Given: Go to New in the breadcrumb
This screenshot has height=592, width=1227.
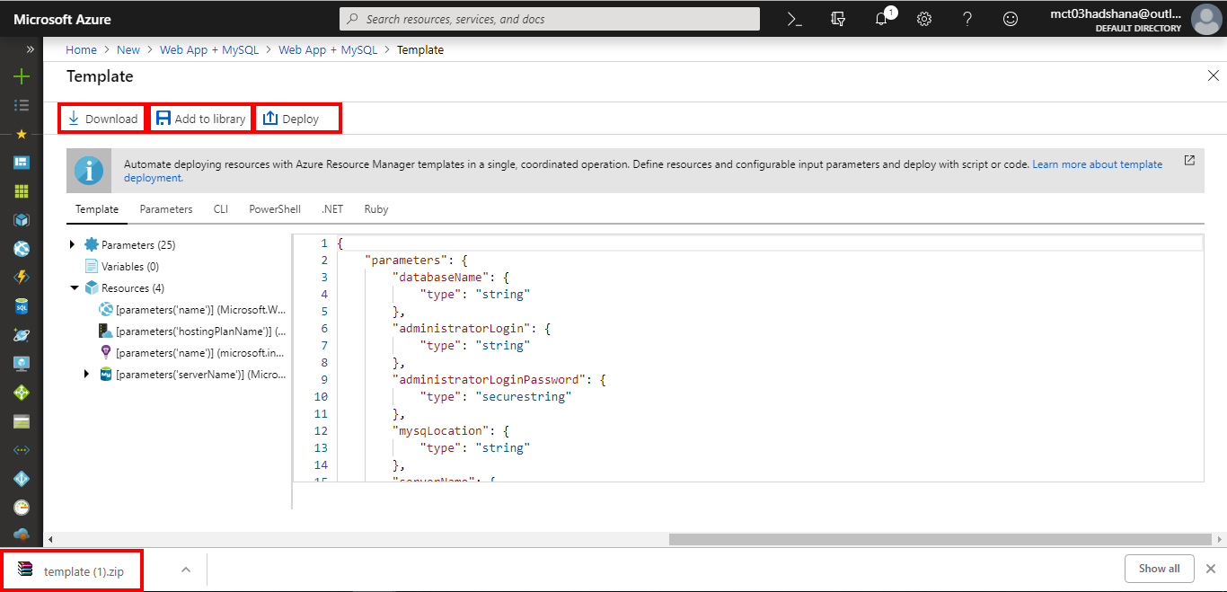Looking at the screenshot, I should pos(128,50).
